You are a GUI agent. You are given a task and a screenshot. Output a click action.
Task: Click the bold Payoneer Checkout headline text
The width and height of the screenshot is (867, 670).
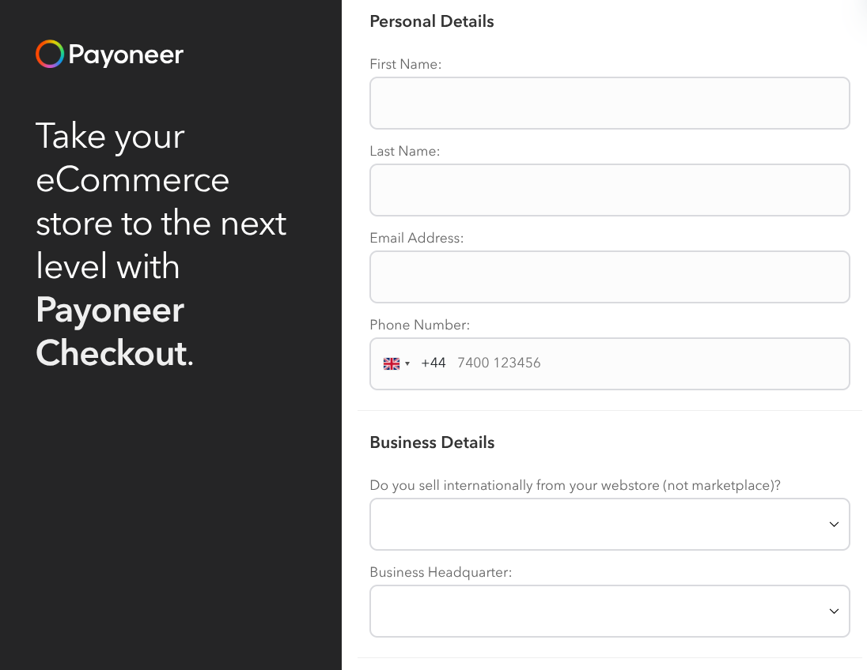[x=115, y=331]
